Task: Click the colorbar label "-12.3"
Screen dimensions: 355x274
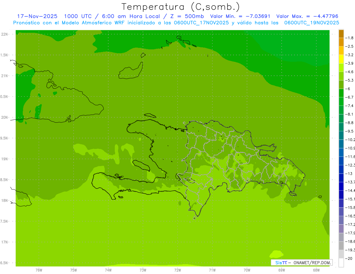Action: coord(351,165)
